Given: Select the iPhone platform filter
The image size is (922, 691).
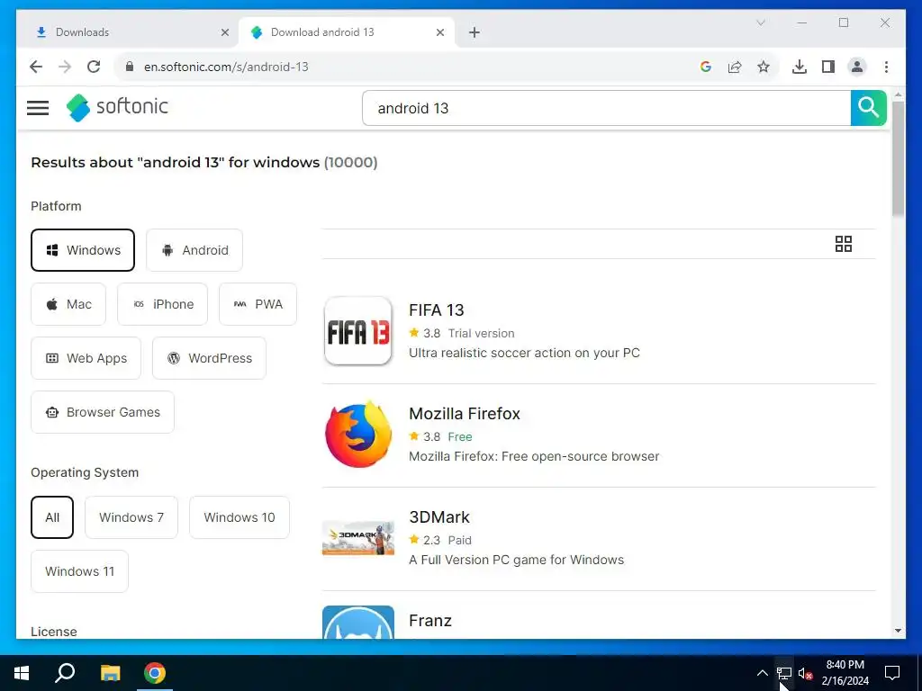Looking at the screenshot, I should click(162, 304).
